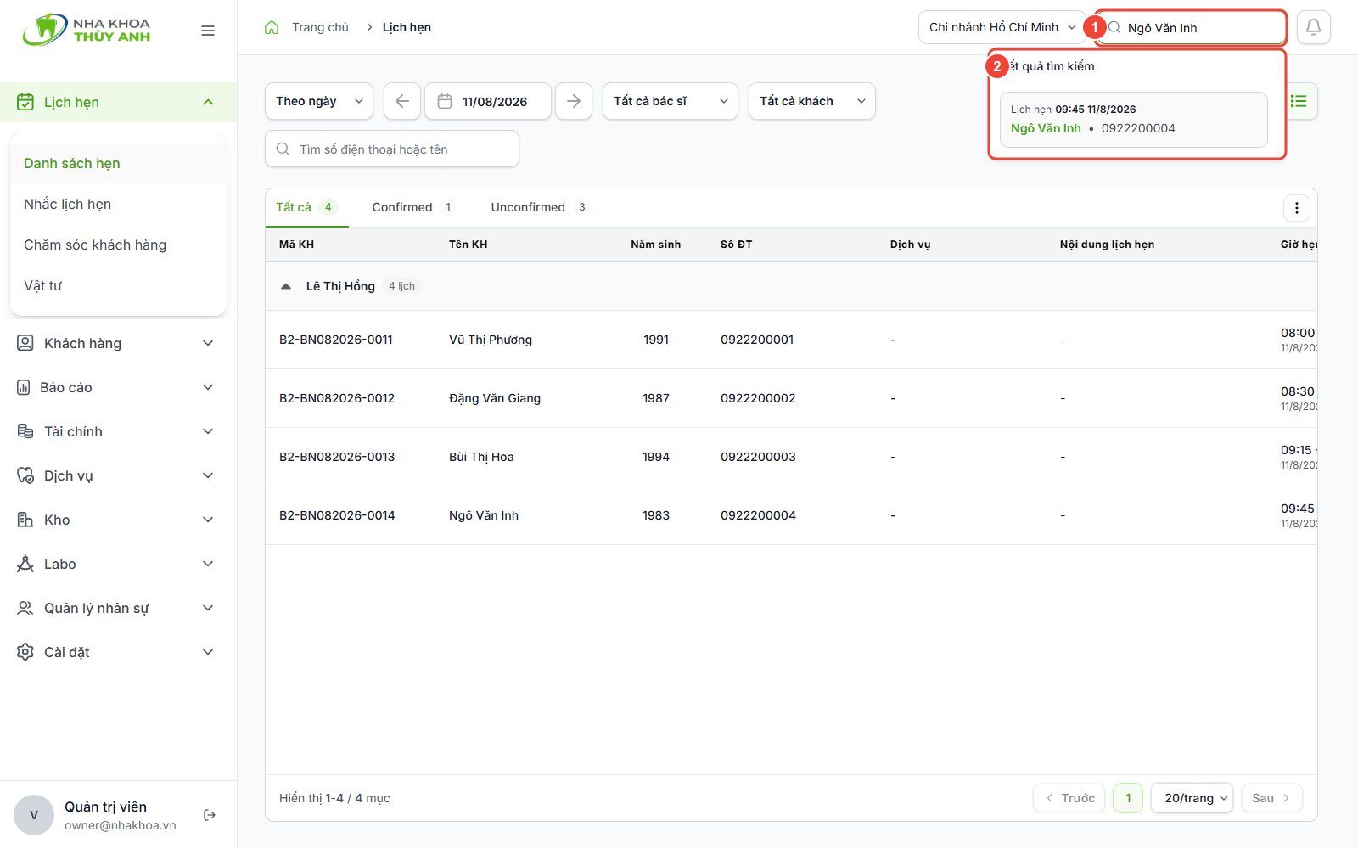Click the Dịch vụ sidebar icon
Image resolution: width=1358 pixels, height=849 pixels.
click(x=25, y=475)
